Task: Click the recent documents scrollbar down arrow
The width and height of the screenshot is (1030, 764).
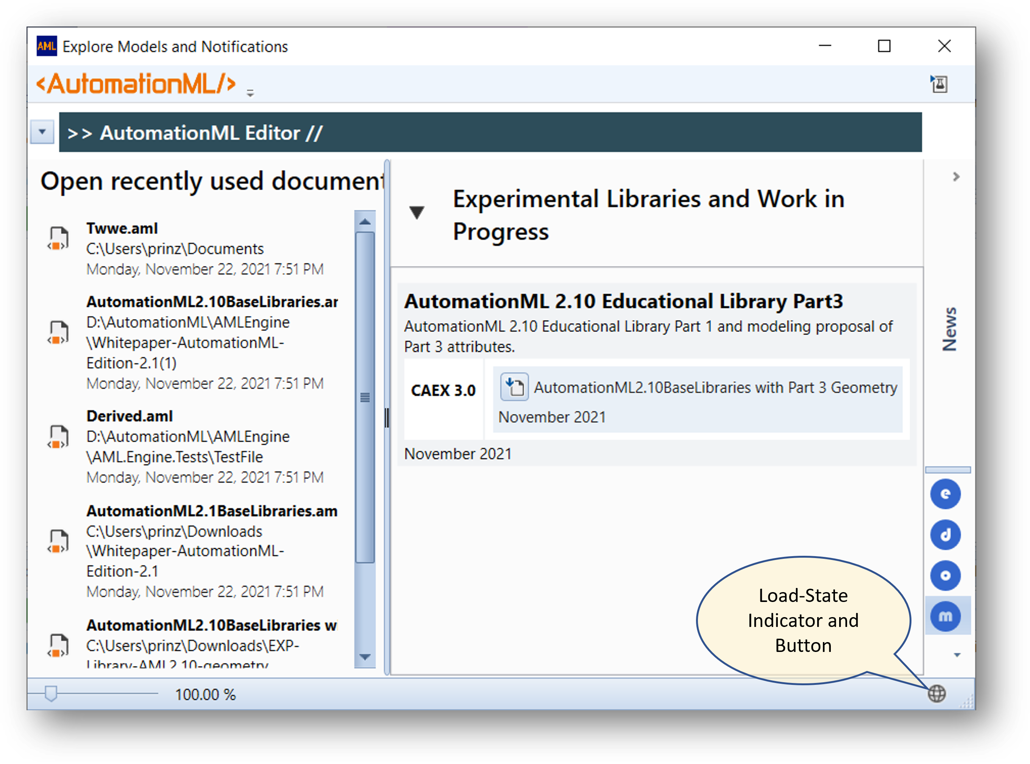Action: pos(365,657)
